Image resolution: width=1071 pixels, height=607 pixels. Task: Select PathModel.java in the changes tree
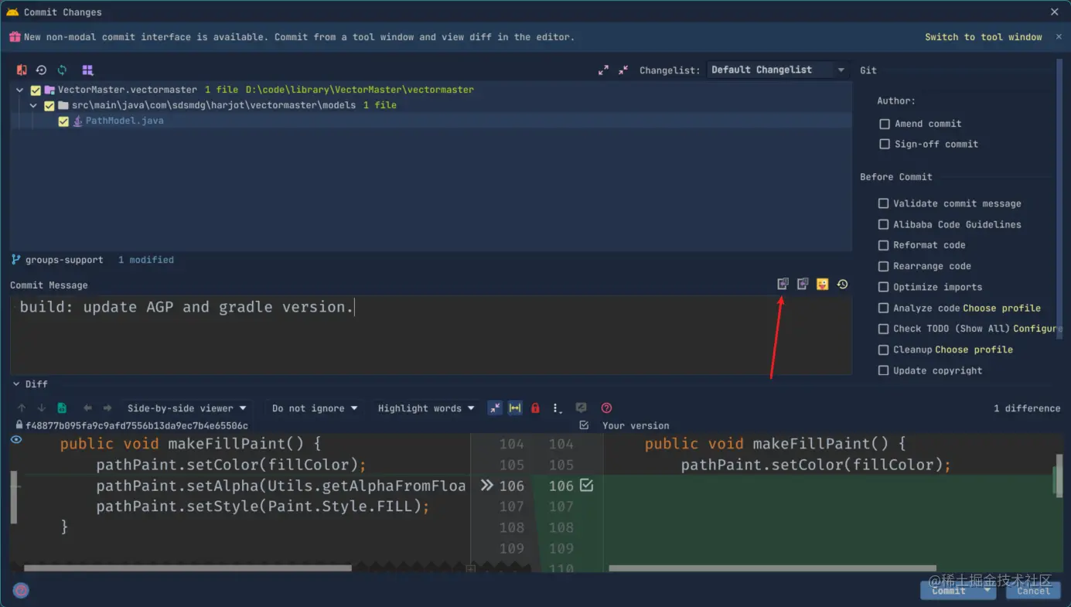pos(431,121)
